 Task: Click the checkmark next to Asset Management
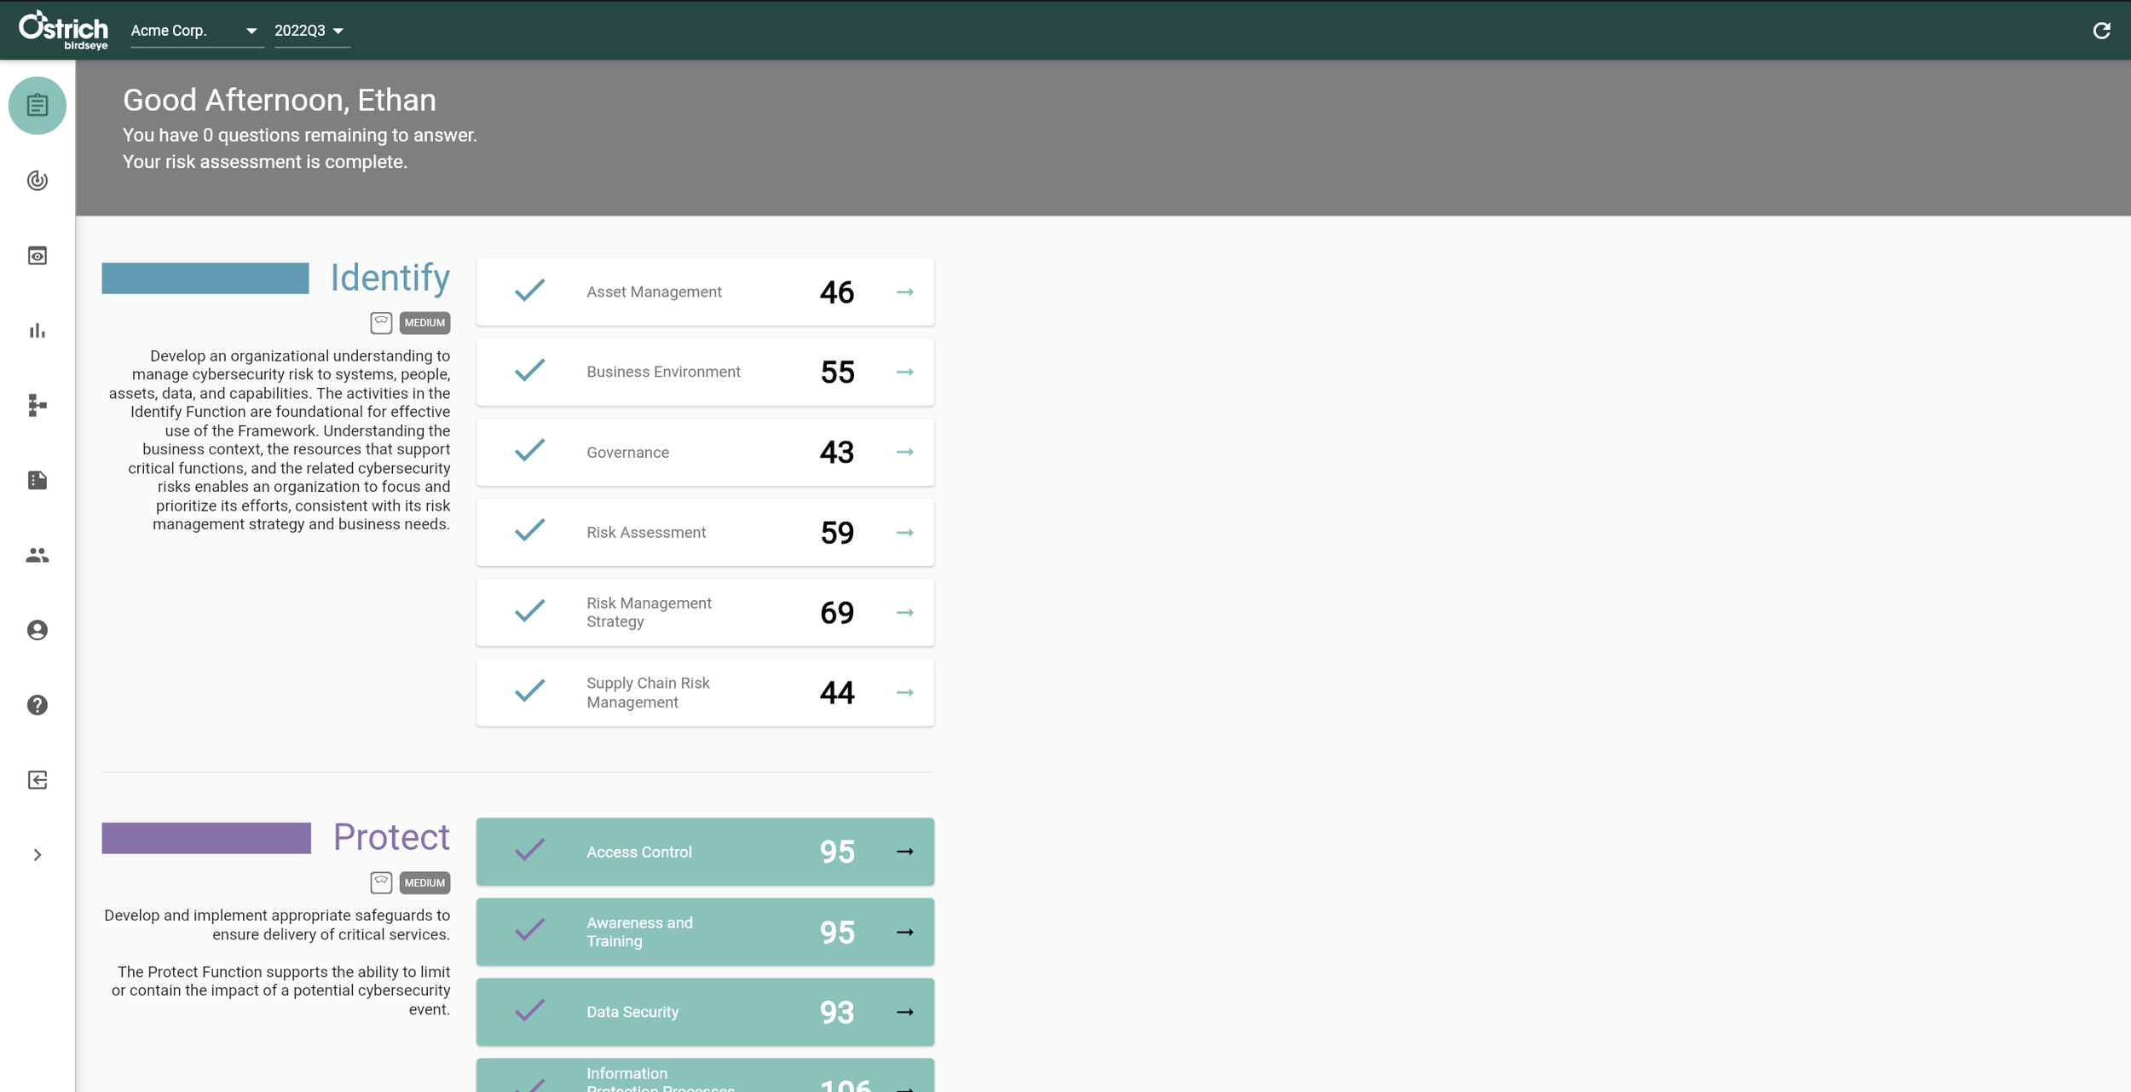[x=528, y=291]
